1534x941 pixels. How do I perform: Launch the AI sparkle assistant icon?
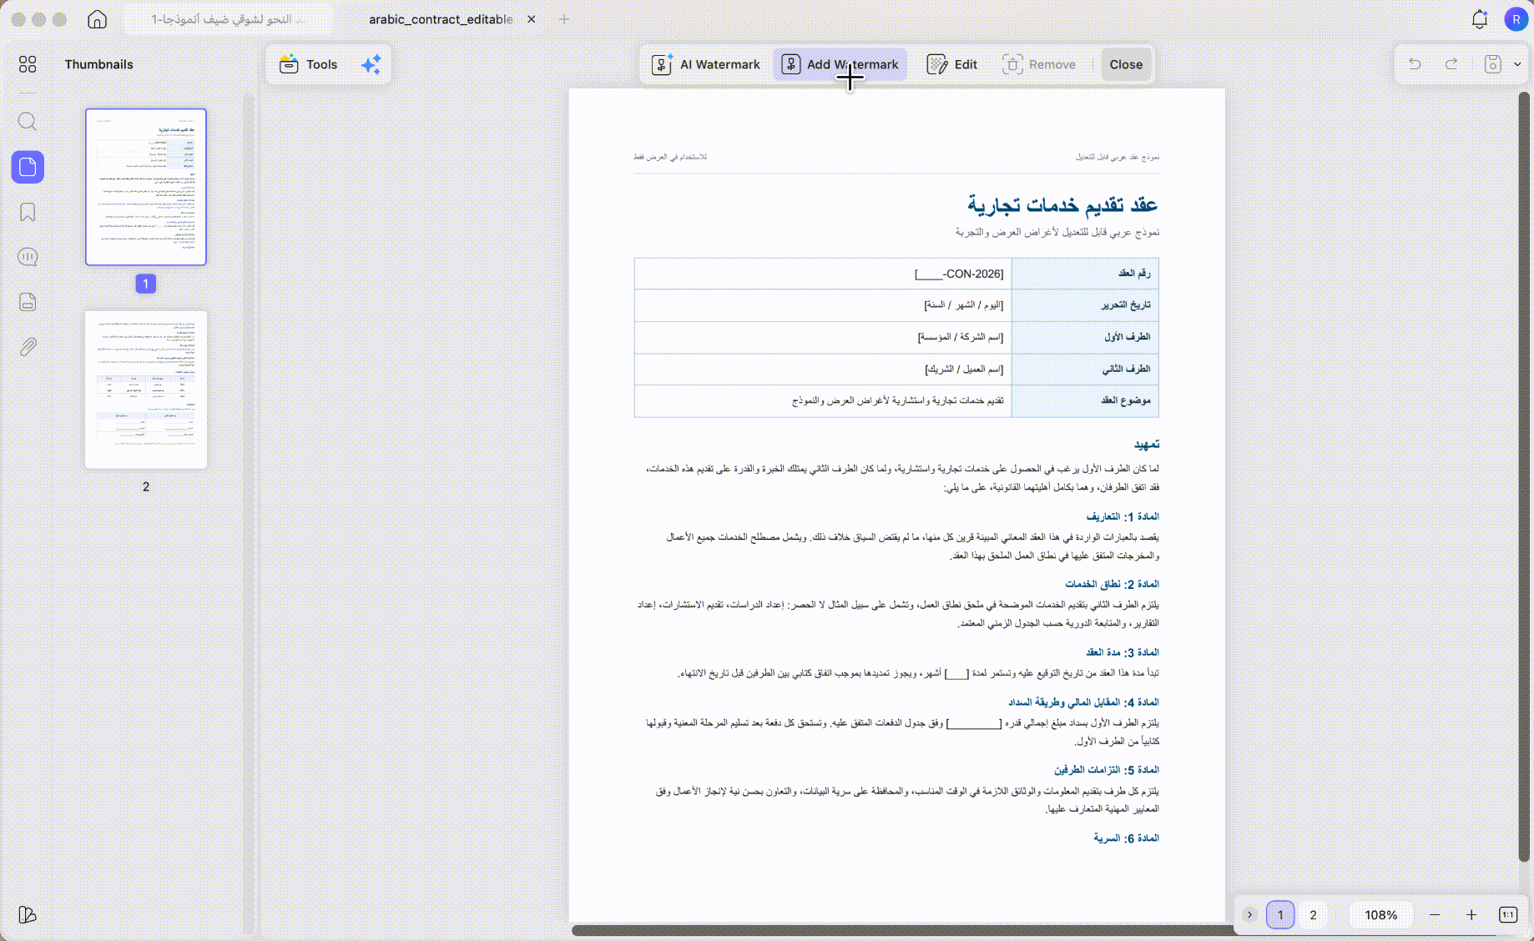[x=371, y=64]
